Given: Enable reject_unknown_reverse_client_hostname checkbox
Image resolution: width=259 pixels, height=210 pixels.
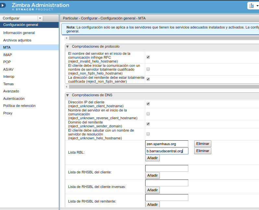Looking at the screenshot, I should [148, 114].
